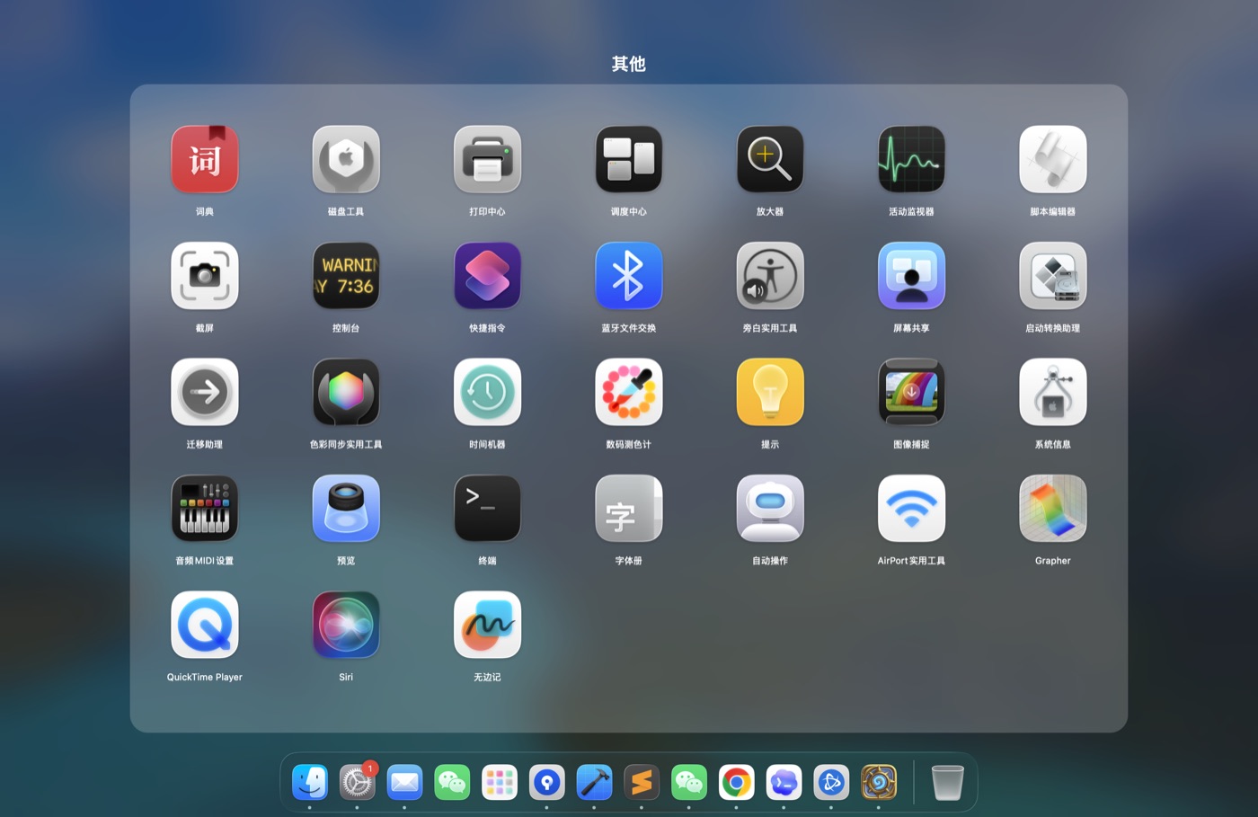Open 脚本编辑器 (Script Editor)
Image resolution: width=1258 pixels, height=817 pixels.
tap(1053, 159)
